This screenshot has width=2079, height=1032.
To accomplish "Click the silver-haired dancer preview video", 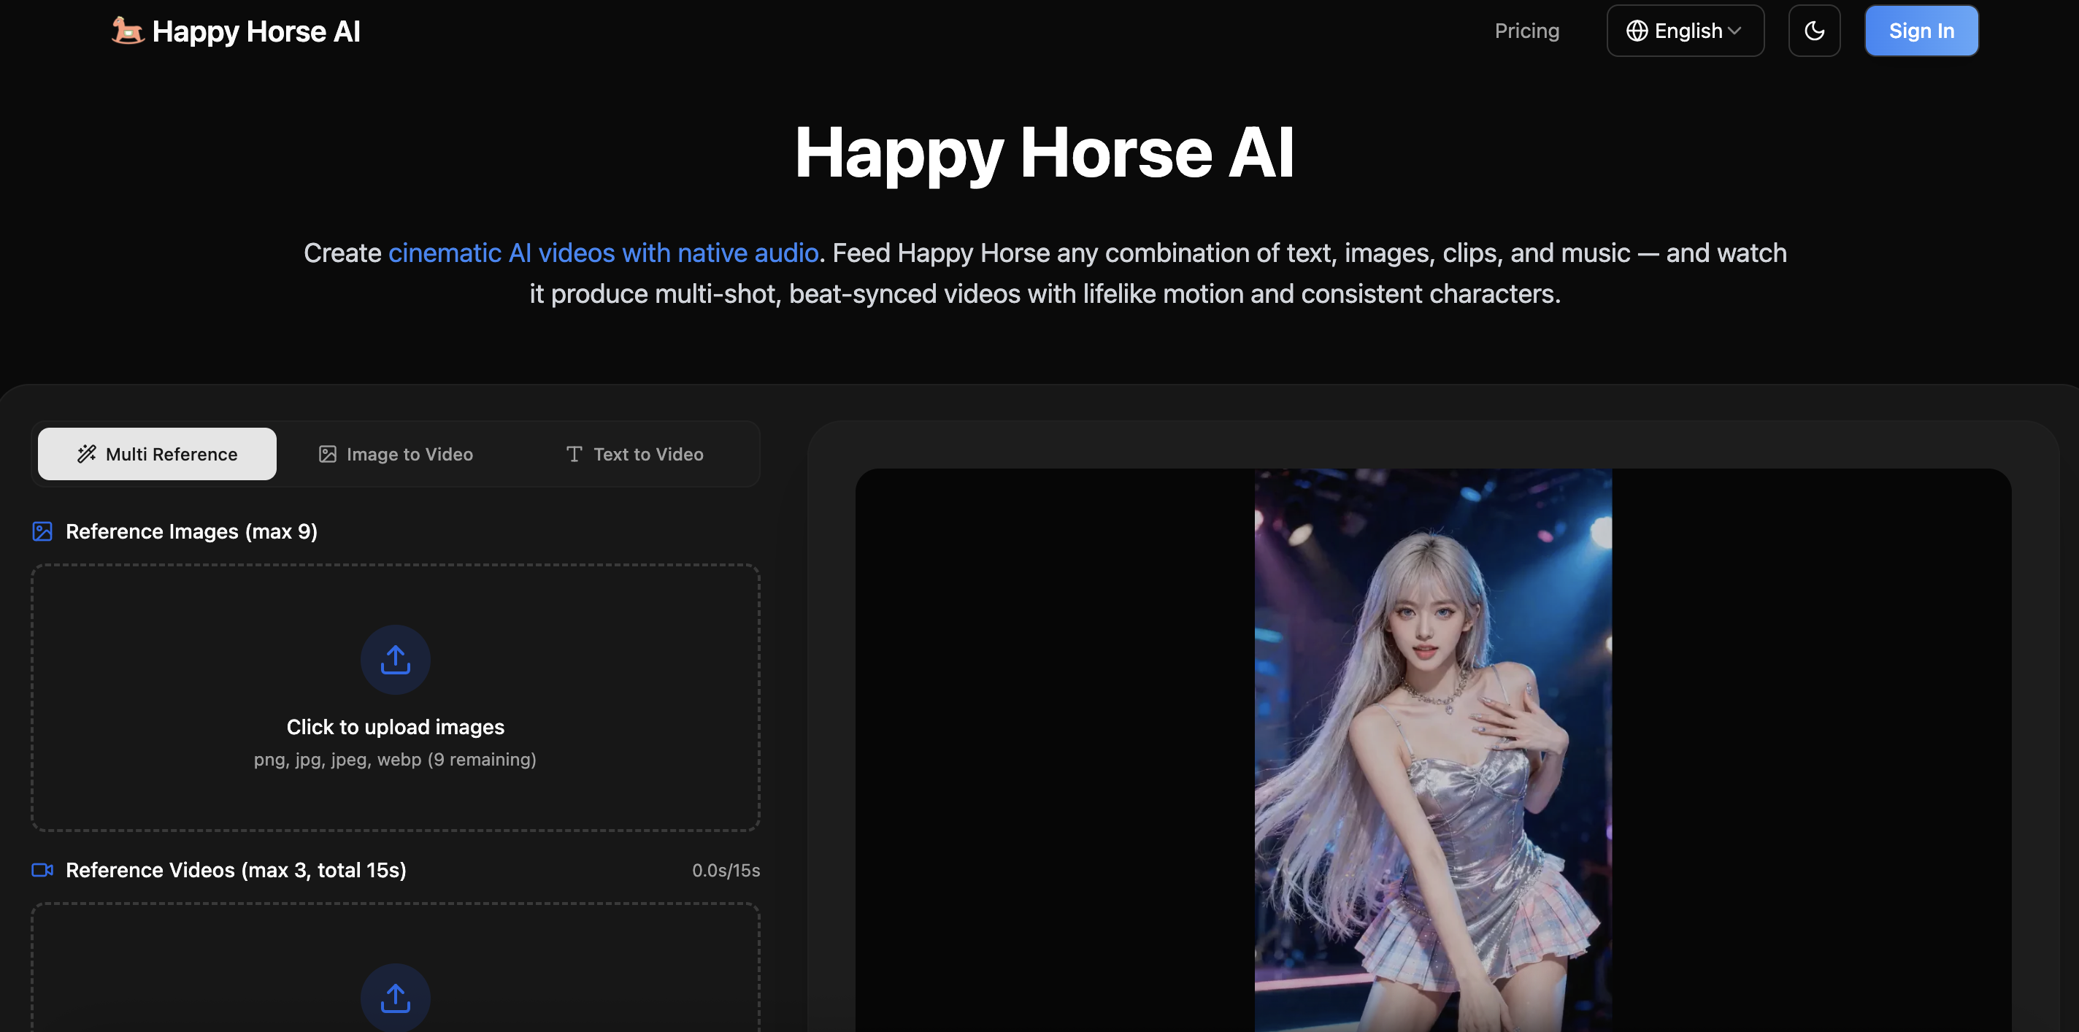I will (1434, 750).
